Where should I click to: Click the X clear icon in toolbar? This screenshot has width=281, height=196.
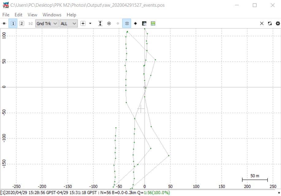point(262,24)
